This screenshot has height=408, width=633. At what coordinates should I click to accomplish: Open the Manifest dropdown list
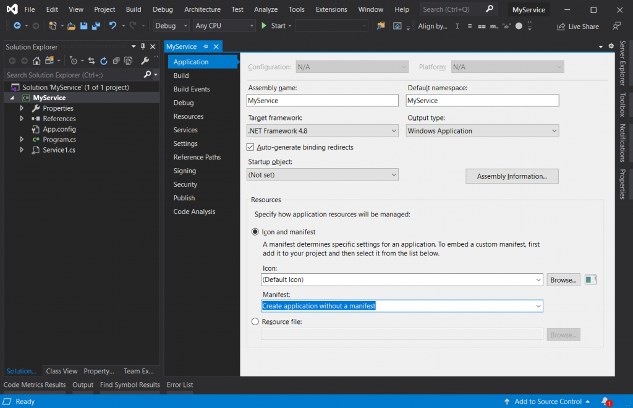tap(538, 306)
